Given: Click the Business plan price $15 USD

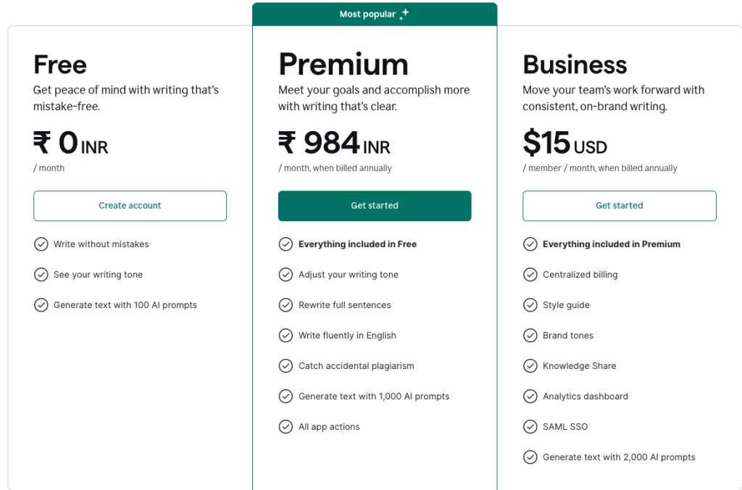Looking at the screenshot, I should pyautogui.click(x=565, y=144).
